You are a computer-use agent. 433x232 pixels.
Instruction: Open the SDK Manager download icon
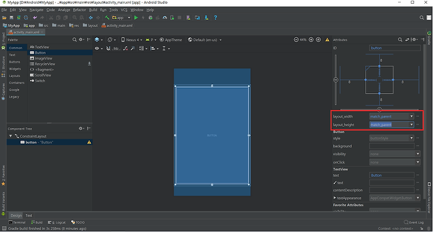click(206, 17)
